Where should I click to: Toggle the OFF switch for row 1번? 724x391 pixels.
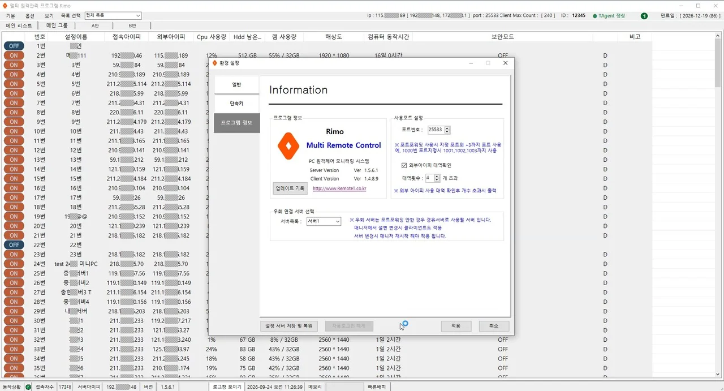coord(14,46)
